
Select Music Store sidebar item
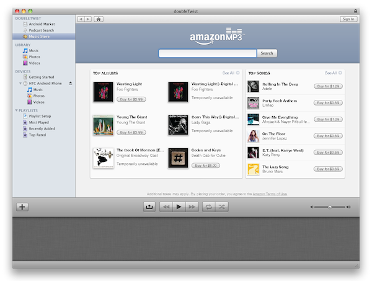(44, 37)
